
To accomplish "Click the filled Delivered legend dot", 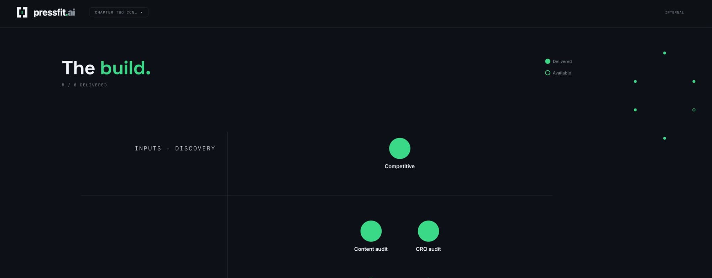I will coord(548,61).
